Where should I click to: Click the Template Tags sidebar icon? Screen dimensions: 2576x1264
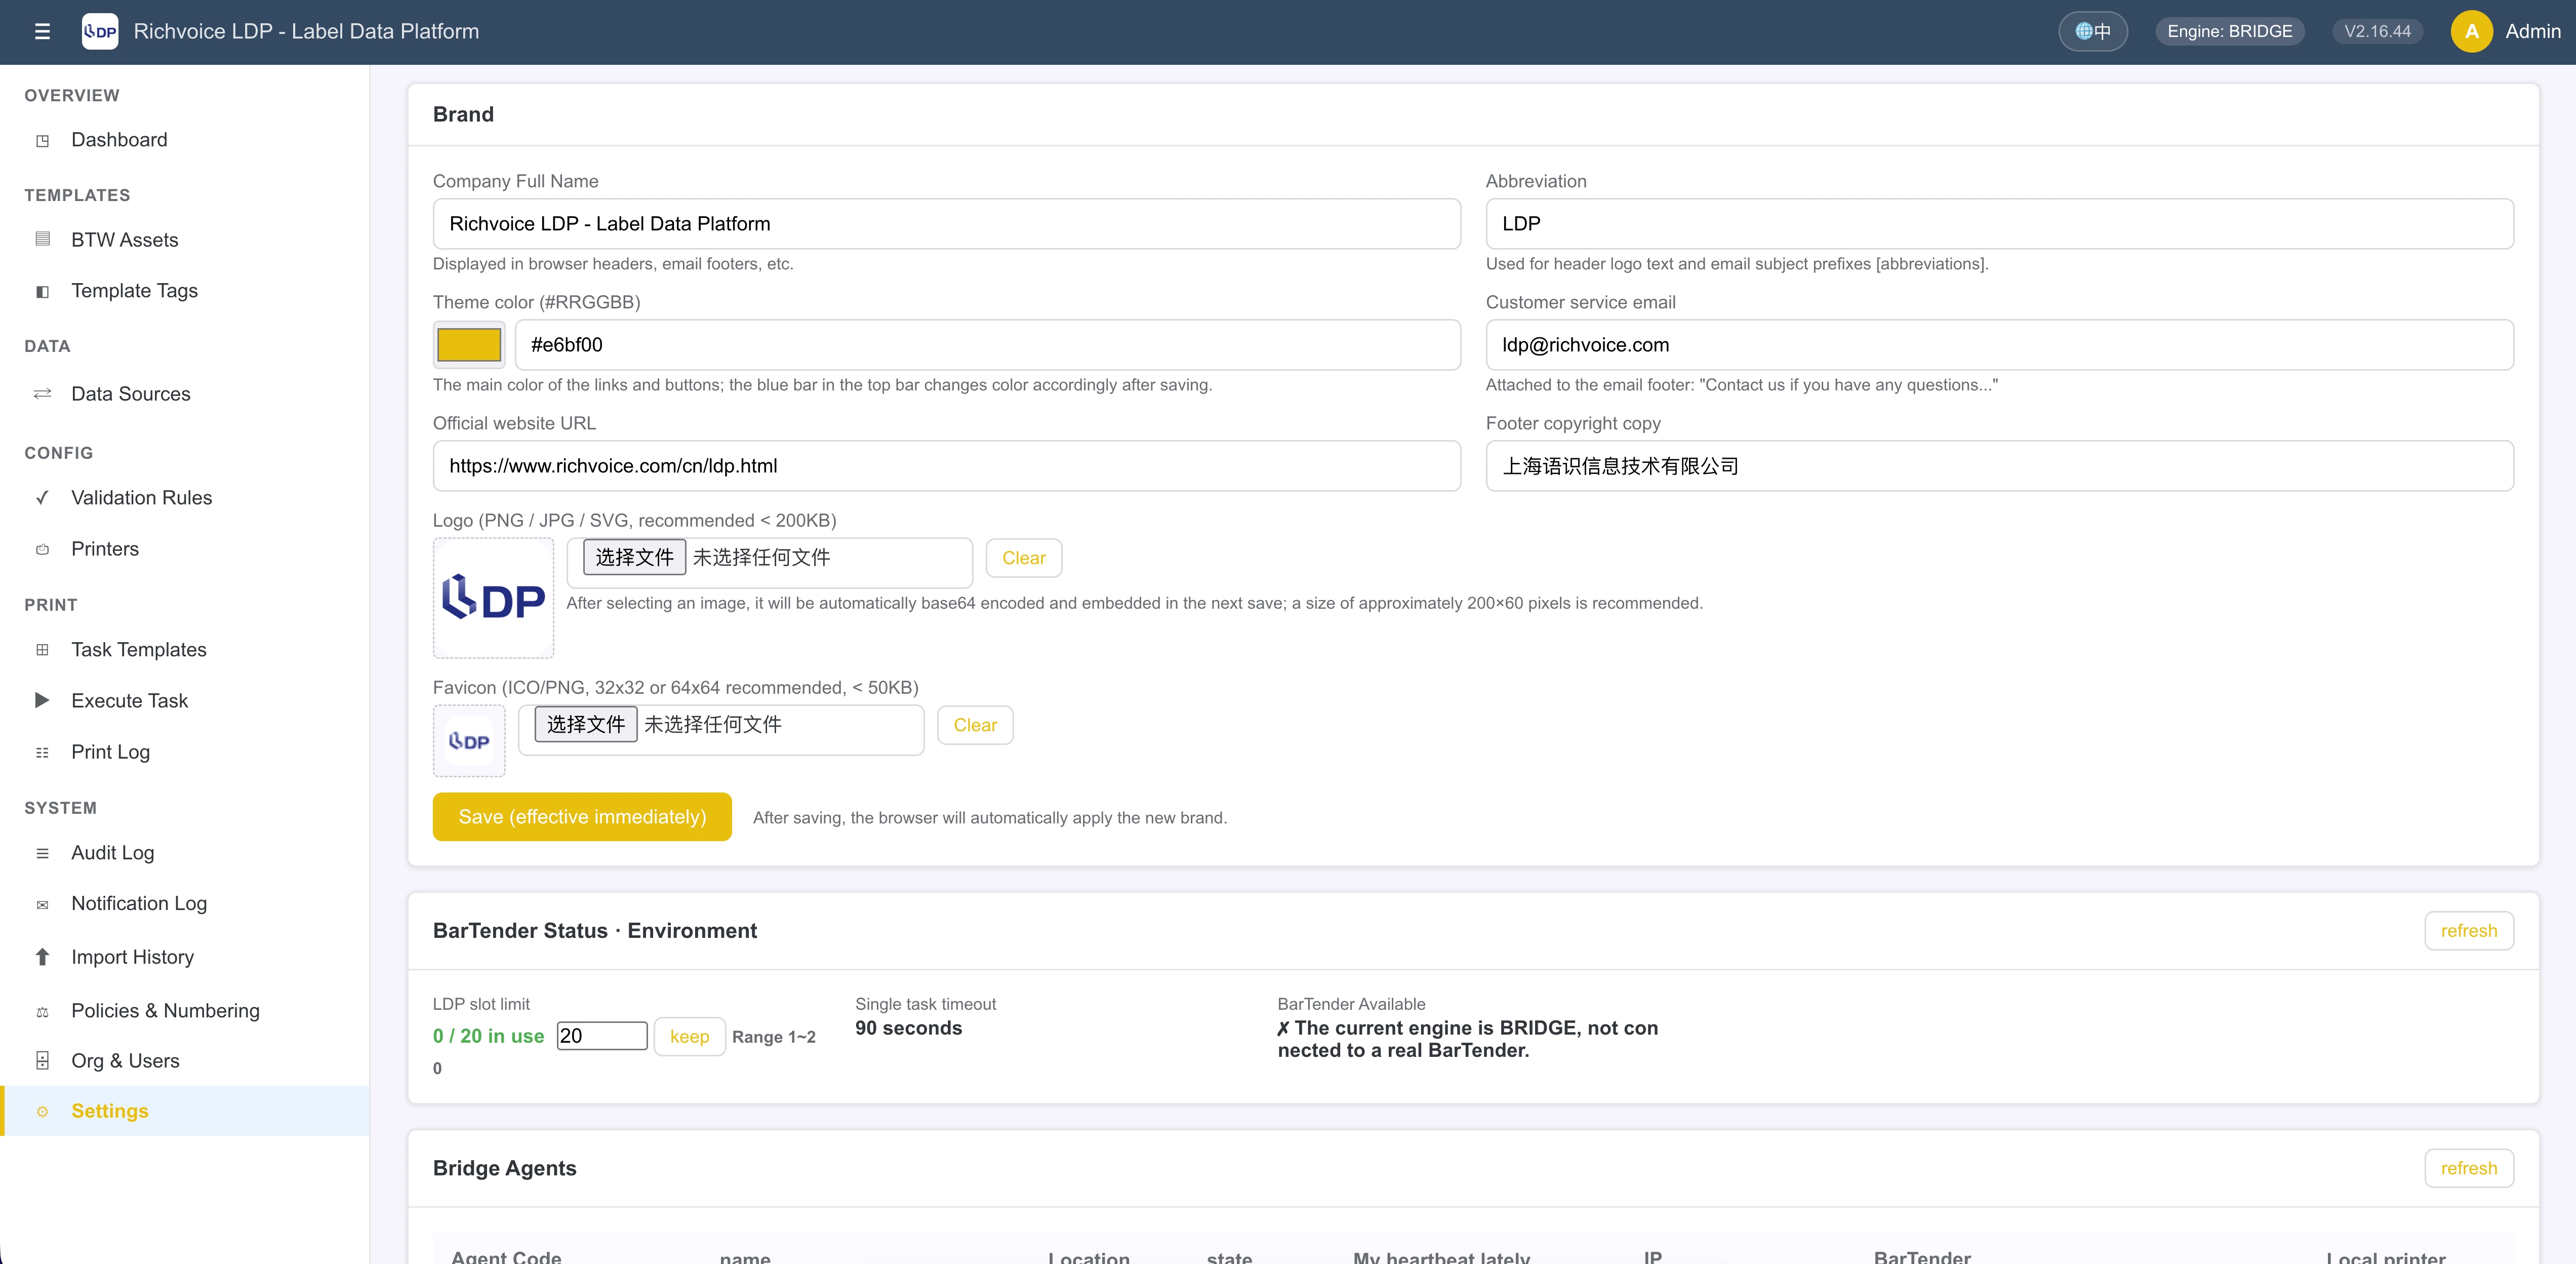pyautogui.click(x=42, y=291)
